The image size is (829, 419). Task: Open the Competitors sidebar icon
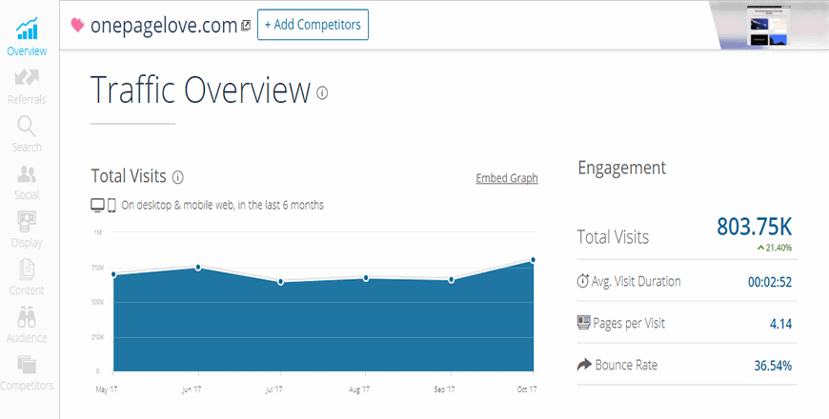27,365
